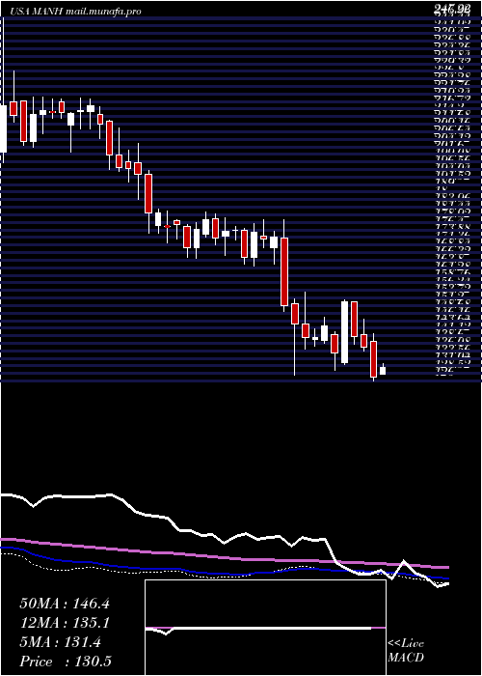Click the MACD inset panel

pyautogui.click(x=265, y=628)
